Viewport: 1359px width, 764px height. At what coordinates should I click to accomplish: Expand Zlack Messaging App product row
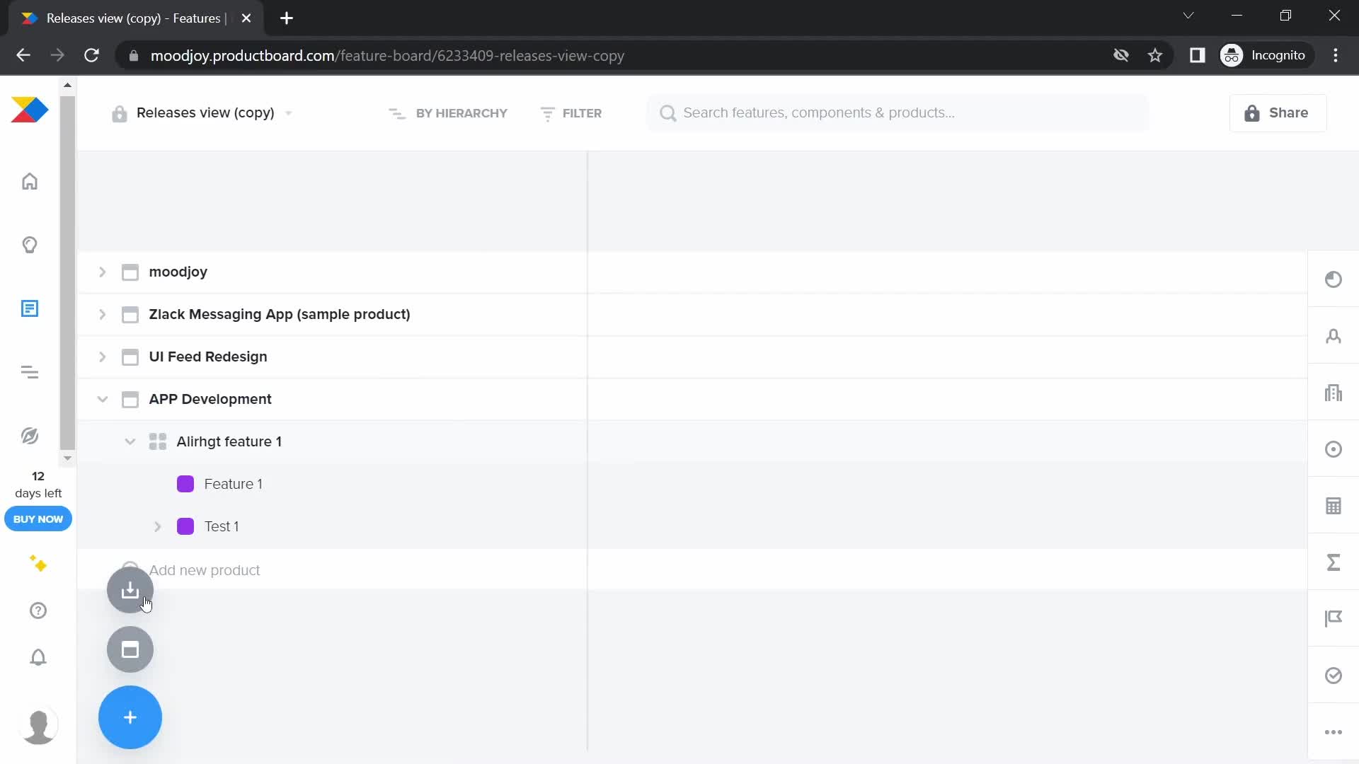(103, 314)
